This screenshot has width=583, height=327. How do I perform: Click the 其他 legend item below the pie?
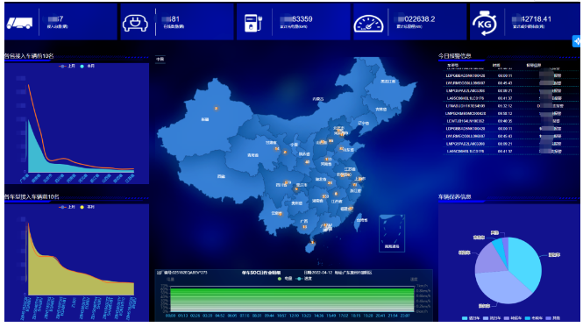(x=553, y=318)
